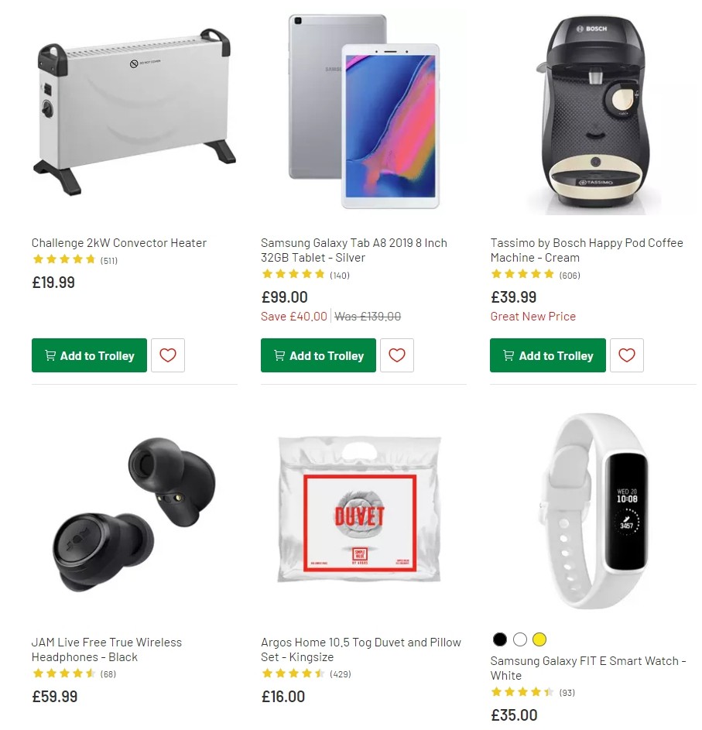The image size is (702, 730).
Task: Select the white color option for the Smart Watch
Action: (519, 639)
